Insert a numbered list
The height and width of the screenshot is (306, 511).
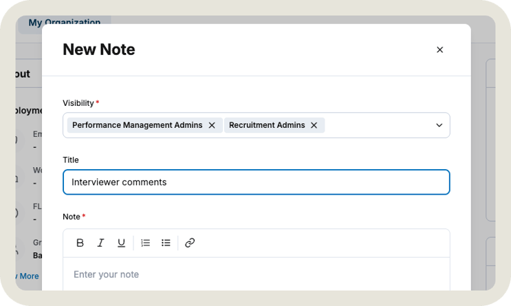click(145, 243)
